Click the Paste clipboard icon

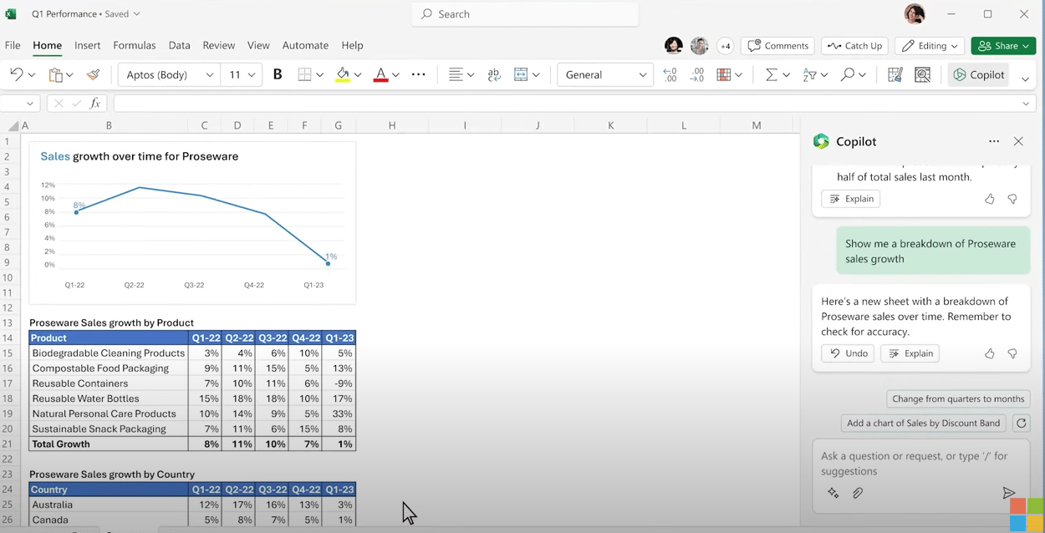point(55,74)
